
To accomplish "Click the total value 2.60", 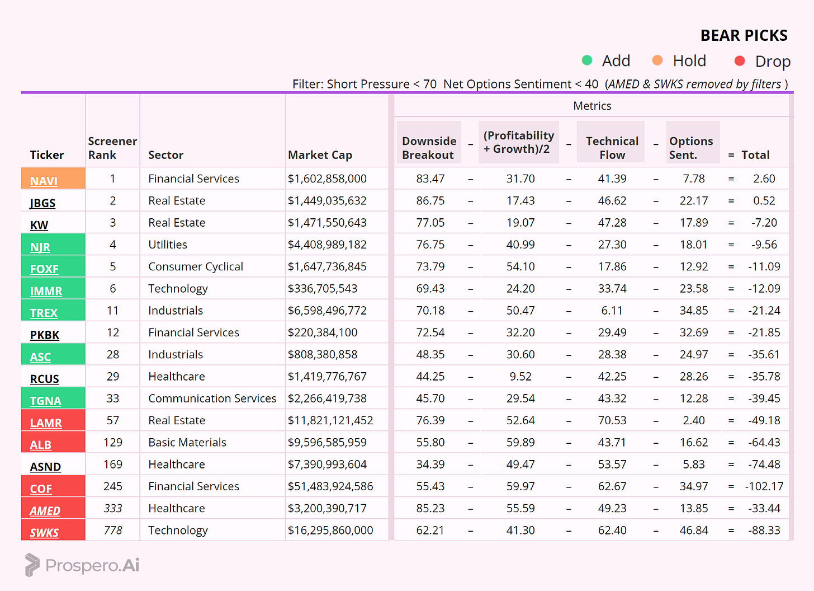I will point(764,179).
